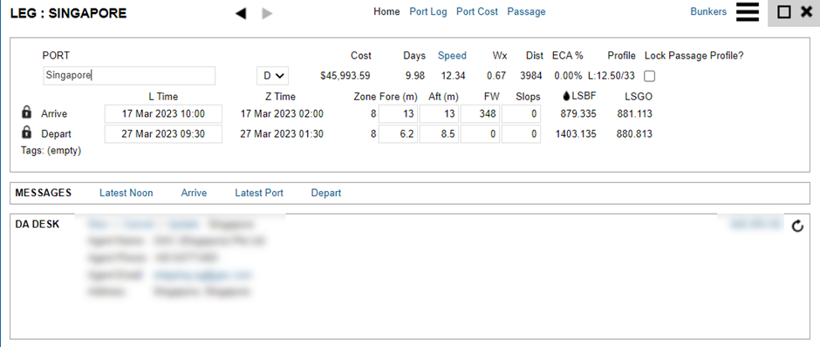Image resolution: width=820 pixels, height=347 pixels.
Task: Go to previous leg with left arrow
Action: point(241,14)
